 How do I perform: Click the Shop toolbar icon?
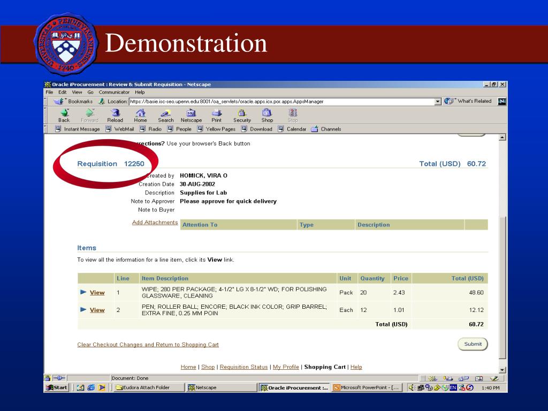(x=267, y=116)
